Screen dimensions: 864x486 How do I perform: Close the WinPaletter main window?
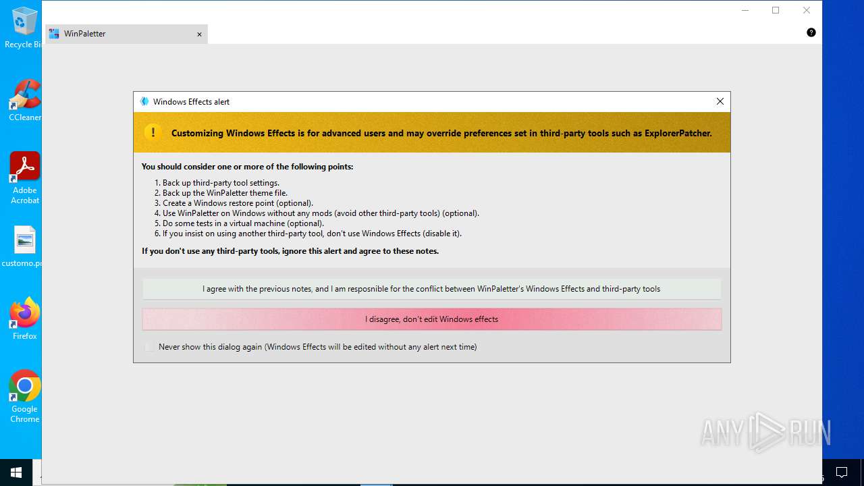coord(807,10)
